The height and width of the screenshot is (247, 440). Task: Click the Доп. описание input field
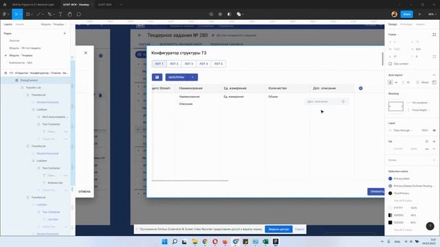[x=327, y=102]
